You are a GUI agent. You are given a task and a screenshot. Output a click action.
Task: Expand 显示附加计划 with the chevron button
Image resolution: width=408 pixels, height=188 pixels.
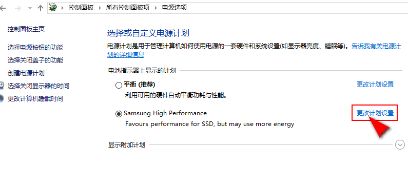point(400,144)
